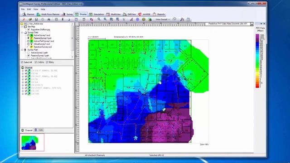This screenshot has height=163, width=290.
Task: Switch to the Survey view
Action: coord(68,14)
